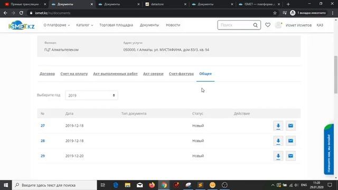Click ENG language indicator in tray
The height and width of the screenshot is (190, 338).
(304, 185)
